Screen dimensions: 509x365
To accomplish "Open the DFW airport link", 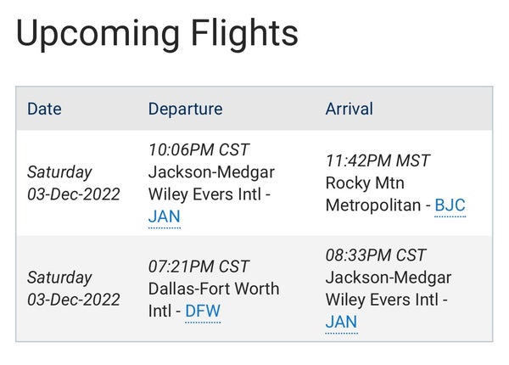I will click(203, 311).
